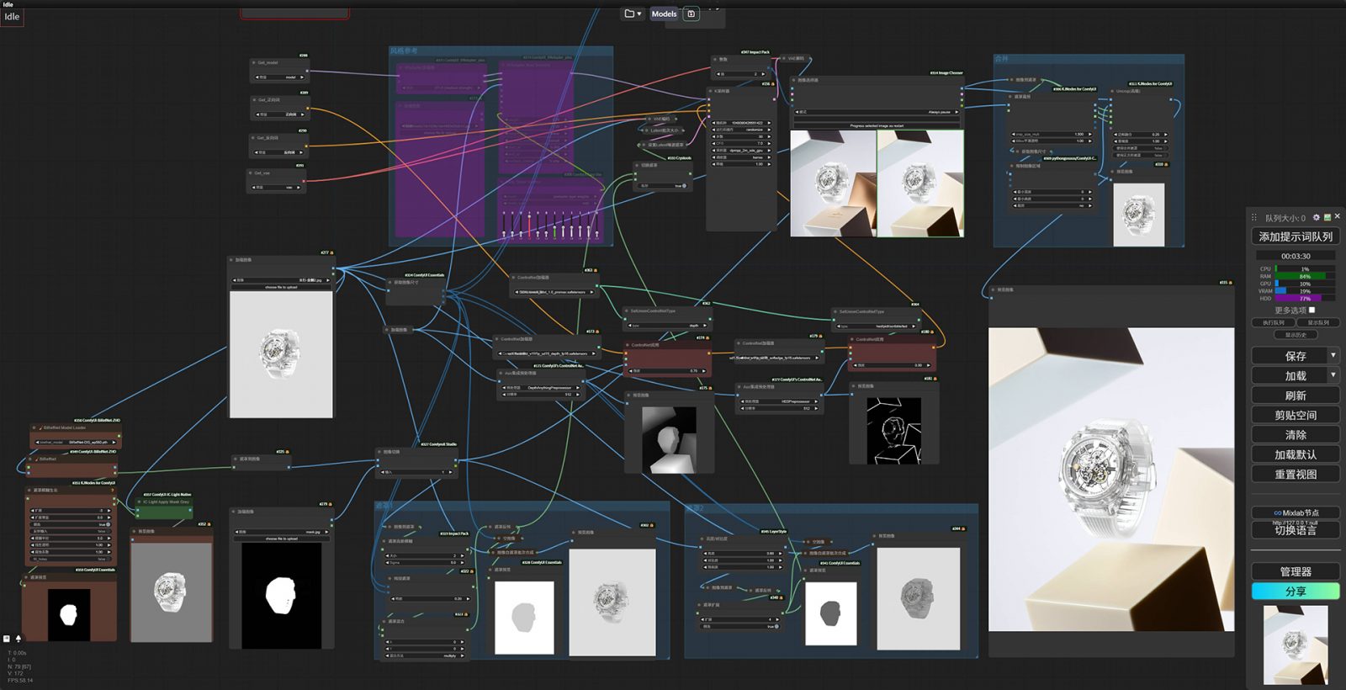Click the 执行队列 button
Image resolution: width=1346 pixels, height=690 pixels.
point(1274,322)
